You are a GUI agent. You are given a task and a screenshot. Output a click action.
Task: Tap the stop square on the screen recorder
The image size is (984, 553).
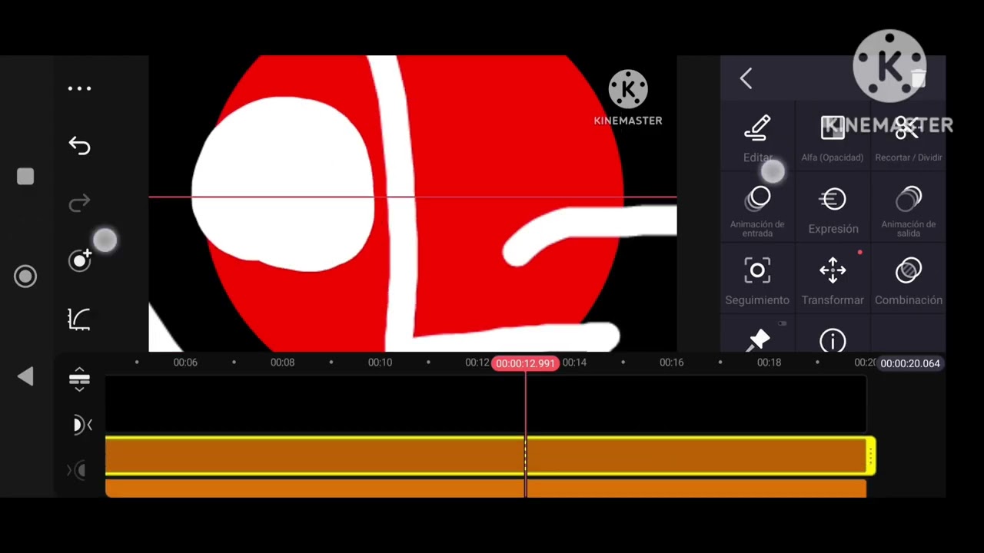tap(25, 177)
